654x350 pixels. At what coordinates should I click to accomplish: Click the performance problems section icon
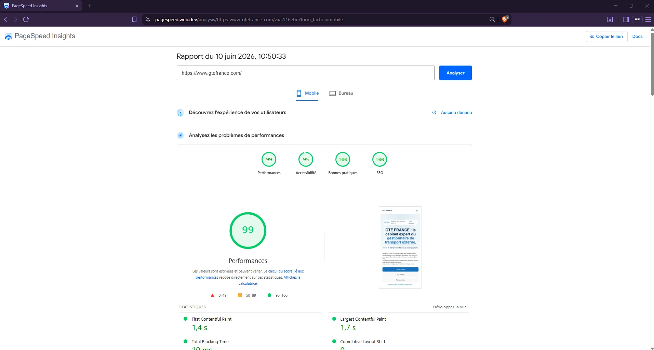coord(180,136)
